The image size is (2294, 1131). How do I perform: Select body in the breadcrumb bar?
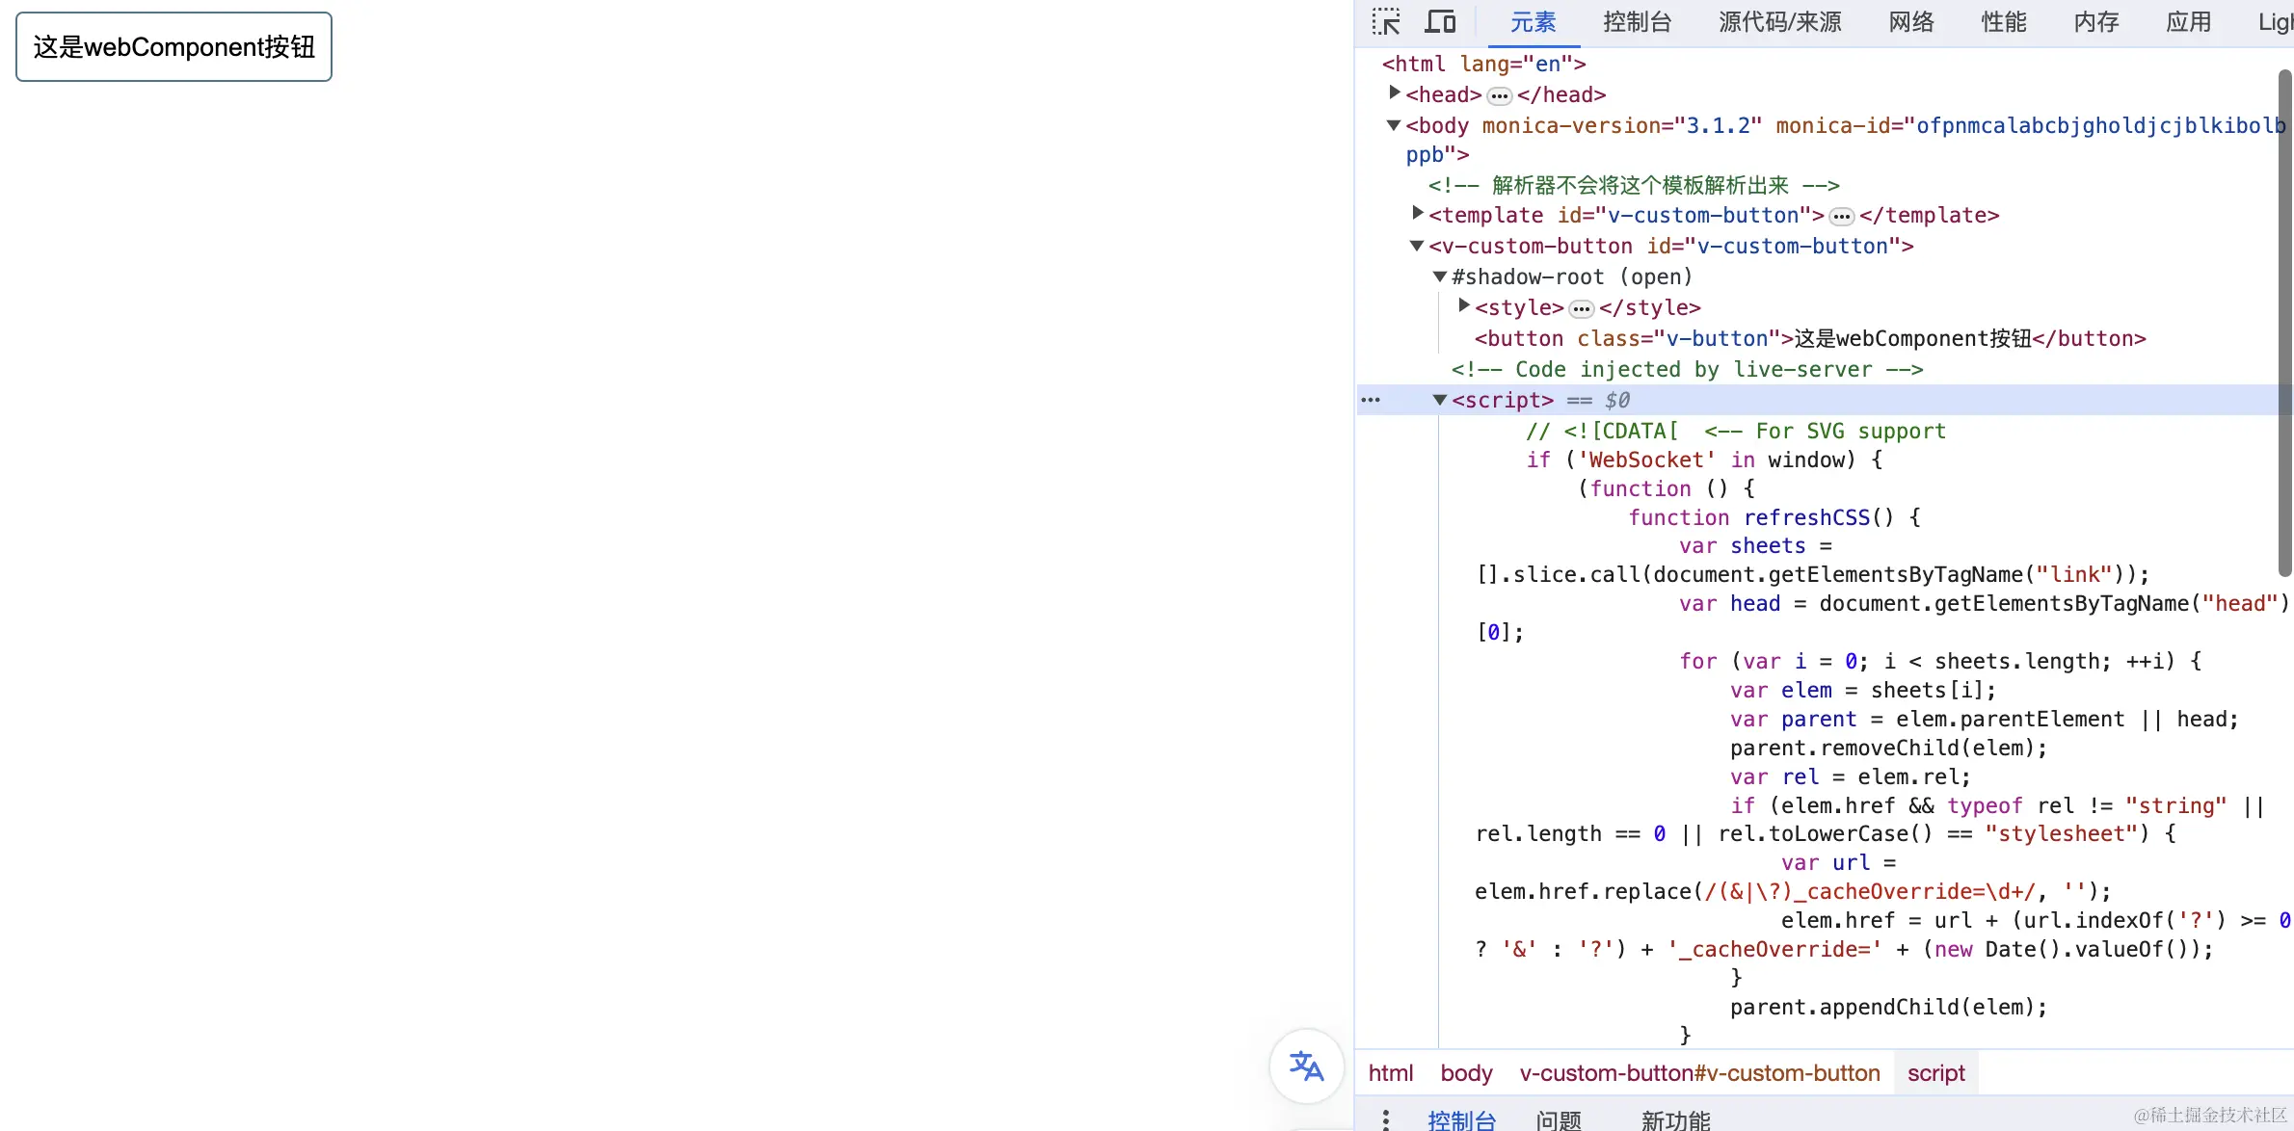[x=1465, y=1073]
